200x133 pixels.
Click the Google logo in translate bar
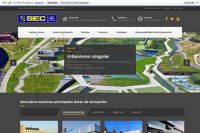click(x=7, y=3)
